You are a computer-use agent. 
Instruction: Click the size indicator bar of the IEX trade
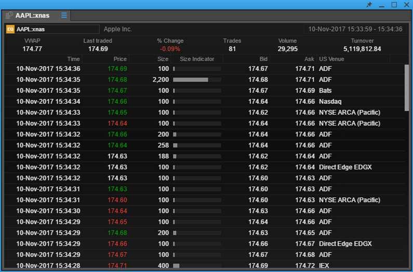pos(197,266)
